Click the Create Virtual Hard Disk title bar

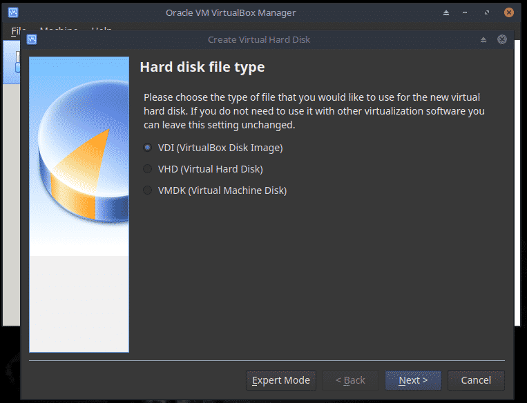(259, 39)
